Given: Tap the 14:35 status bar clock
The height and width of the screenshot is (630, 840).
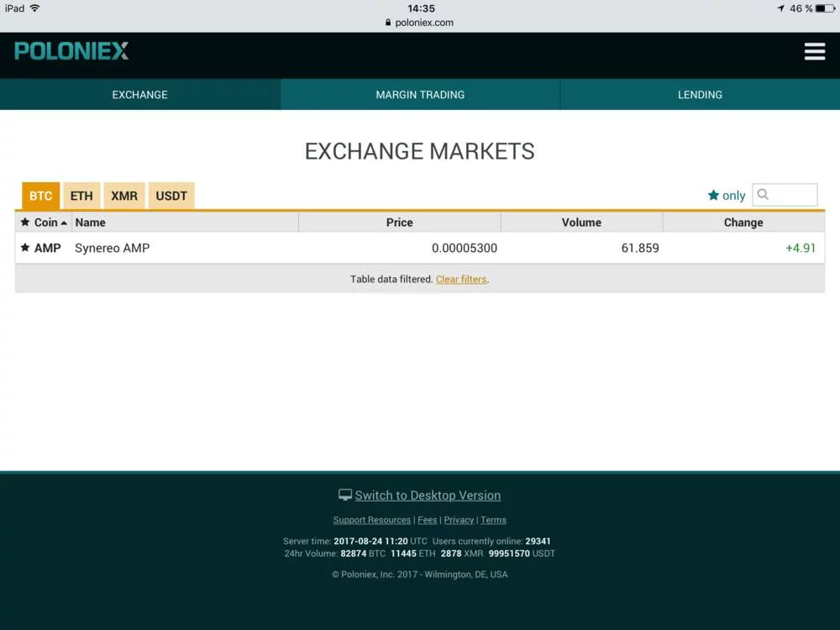Looking at the screenshot, I should pos(421,8).
